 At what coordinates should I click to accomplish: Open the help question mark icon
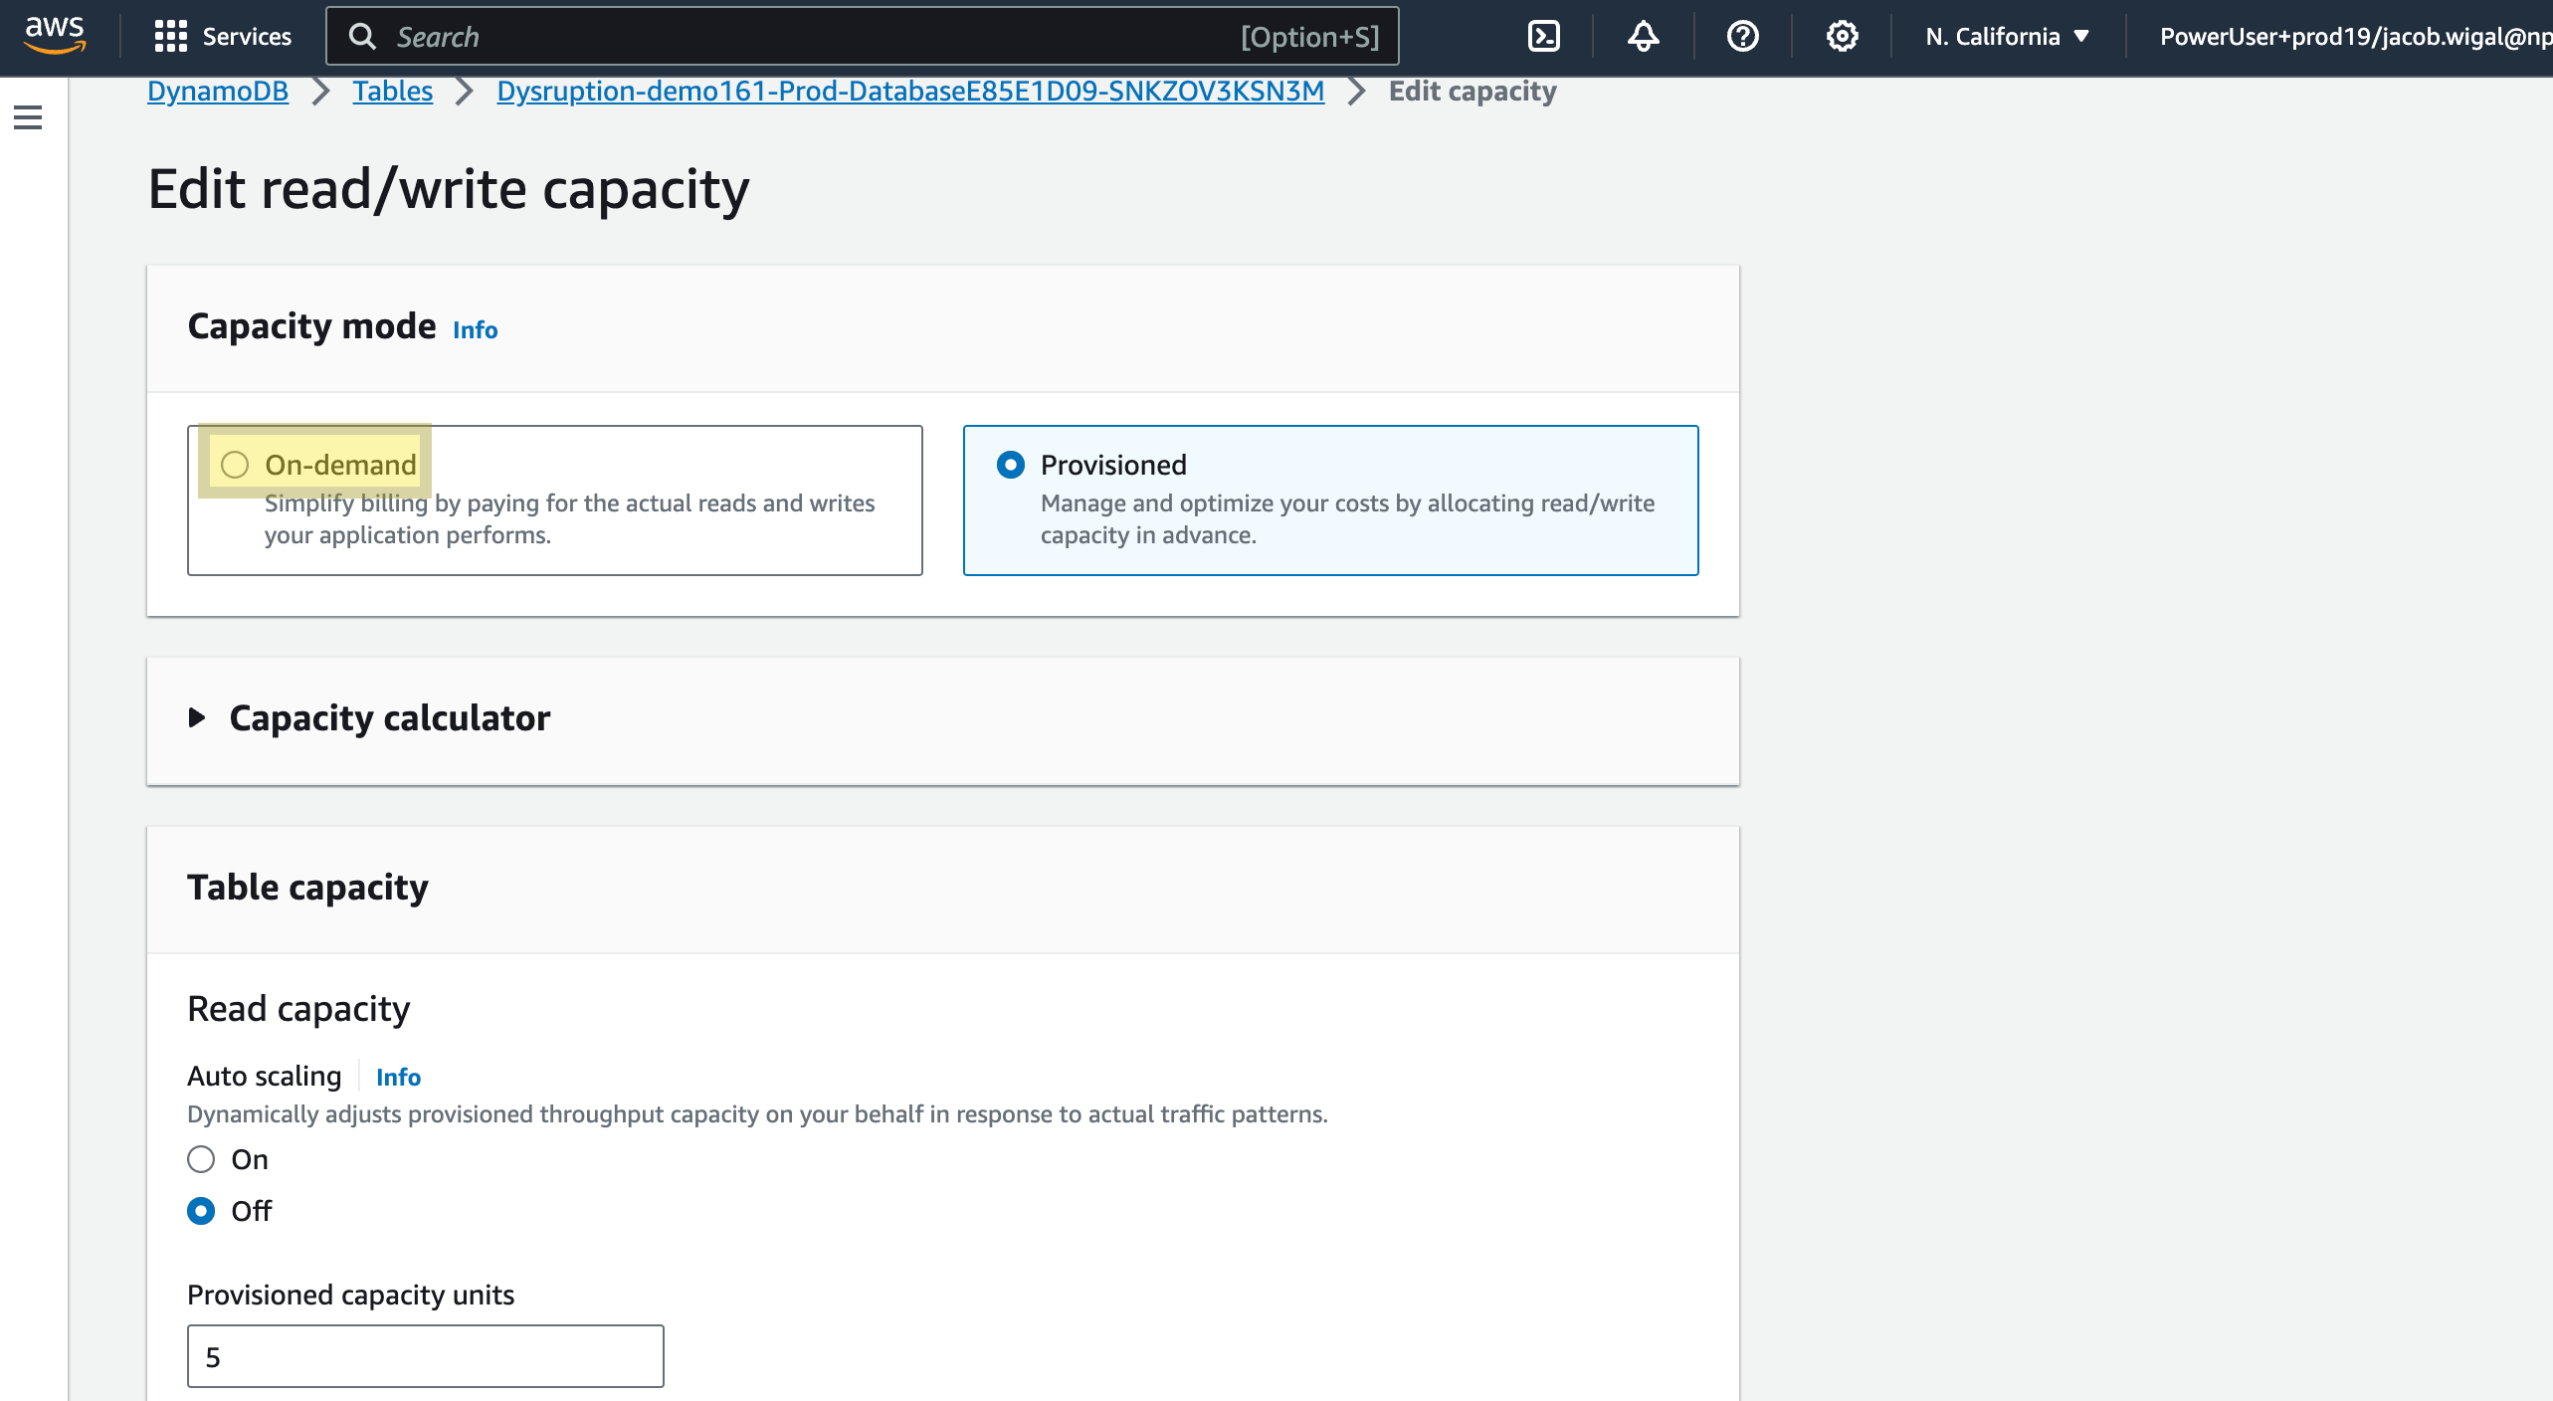pos(1742,37)
